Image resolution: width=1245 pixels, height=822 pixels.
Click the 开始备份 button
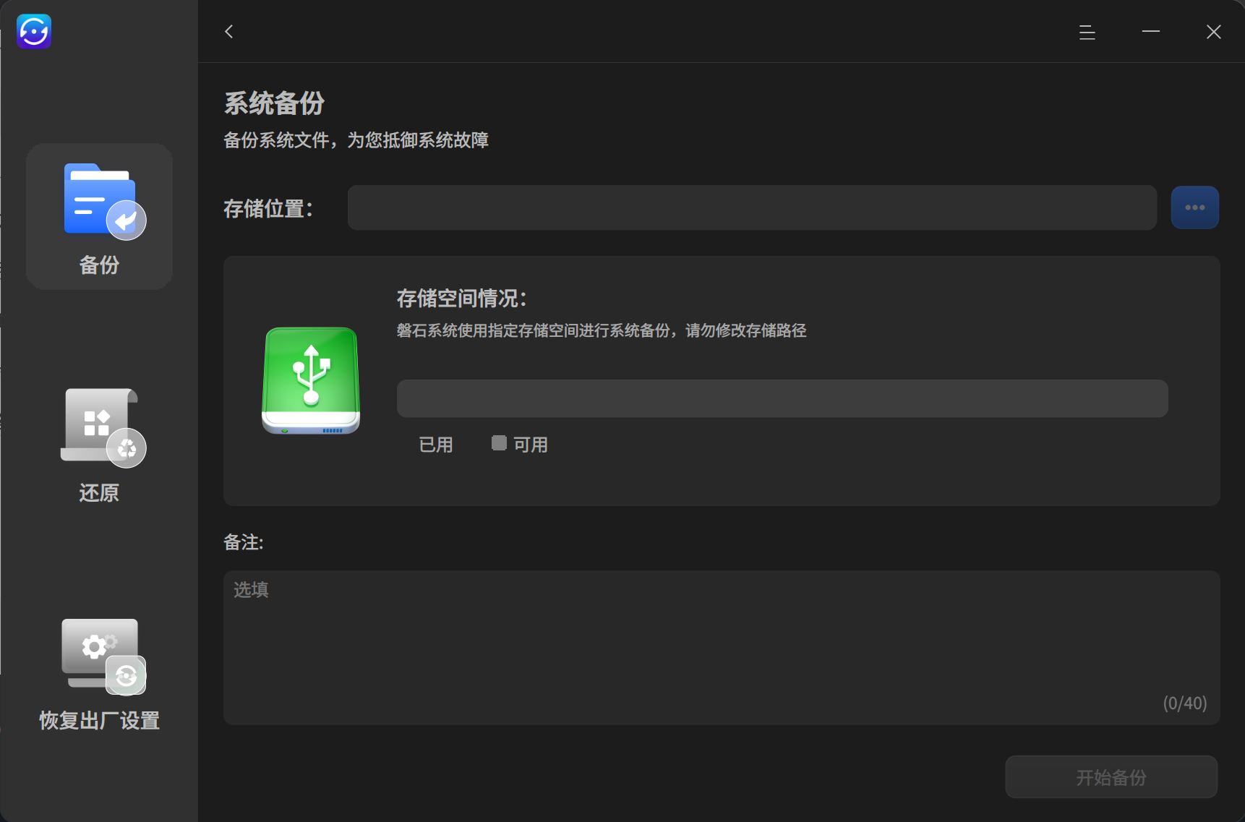tap(1111, 777)
